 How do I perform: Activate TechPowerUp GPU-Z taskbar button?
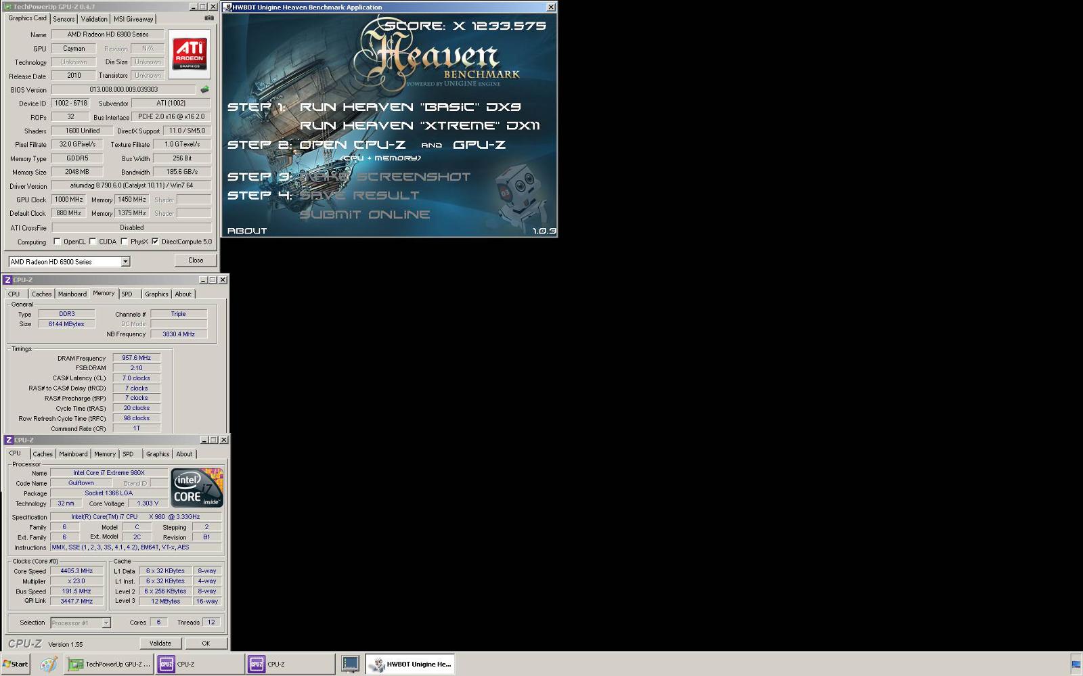click(109, 664)
